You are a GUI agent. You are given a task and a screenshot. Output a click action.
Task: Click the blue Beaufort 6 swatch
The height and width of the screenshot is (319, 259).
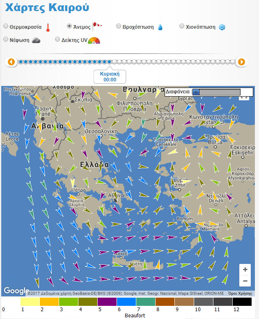tap(126, 302)
